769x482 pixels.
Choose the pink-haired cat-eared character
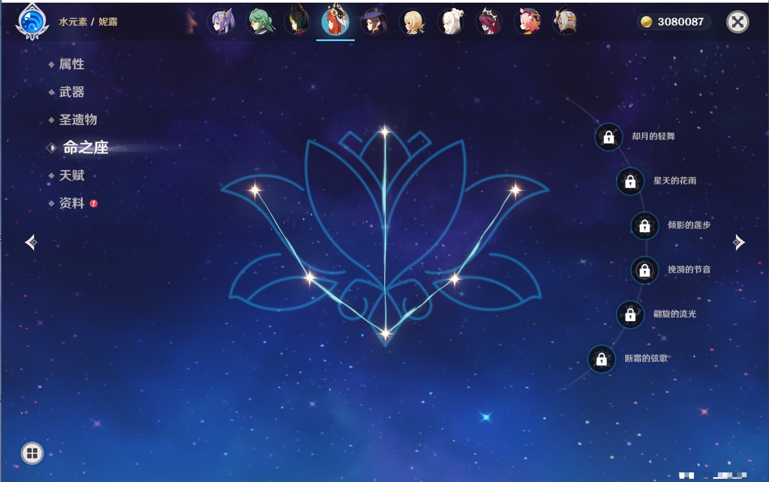528,22
